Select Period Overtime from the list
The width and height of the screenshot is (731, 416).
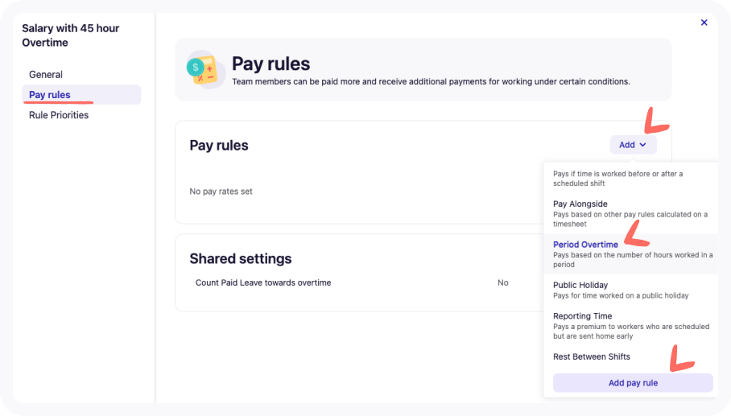click(585, 245)
